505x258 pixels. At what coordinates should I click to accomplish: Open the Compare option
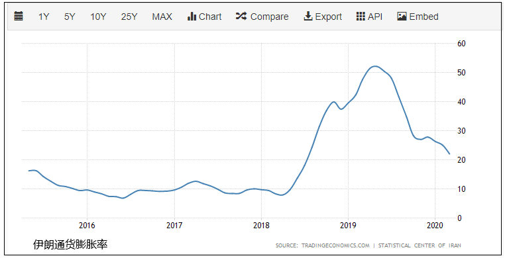pyautogui.click(x=262, y=17)
